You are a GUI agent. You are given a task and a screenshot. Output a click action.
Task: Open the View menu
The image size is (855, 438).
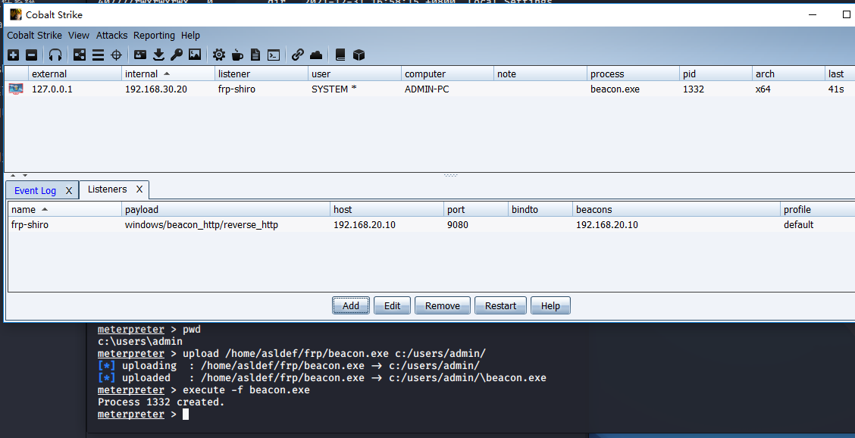click(x=79, y=36)
